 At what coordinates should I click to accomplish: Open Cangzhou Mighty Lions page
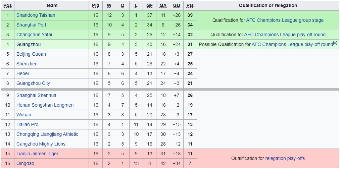41,144
